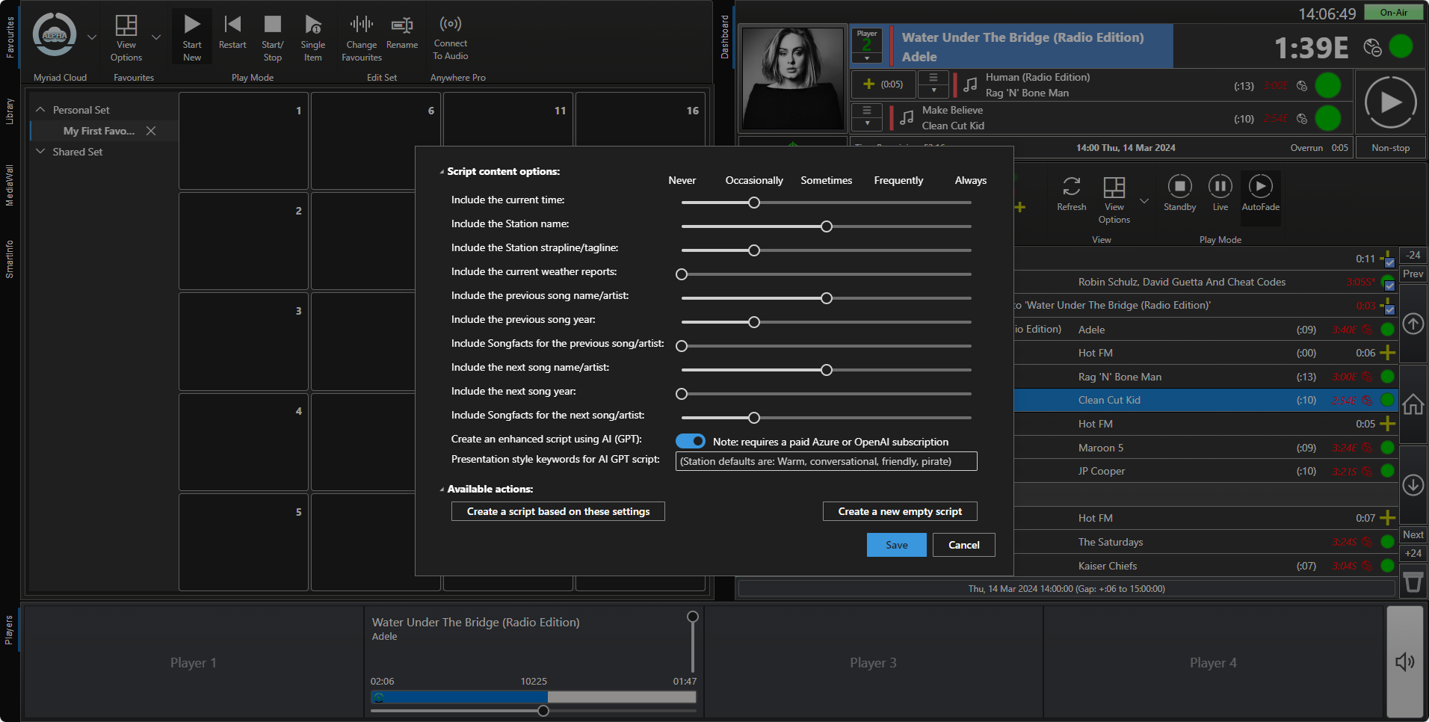The width and height of the screenshot is (1429, 722).
Task: Save the script content options
Action: pos(895,545)
